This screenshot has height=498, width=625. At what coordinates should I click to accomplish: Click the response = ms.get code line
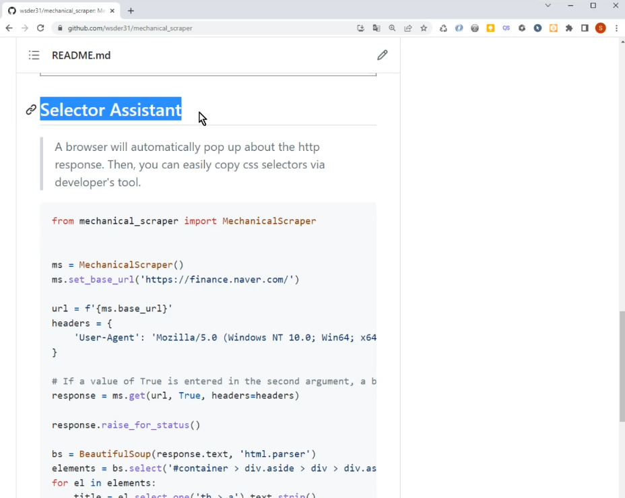pyautogui.click(x=175, y=396)
